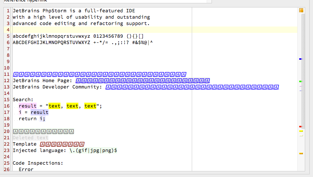Click the yellow warning marker on the stripe

pos(301,131)
